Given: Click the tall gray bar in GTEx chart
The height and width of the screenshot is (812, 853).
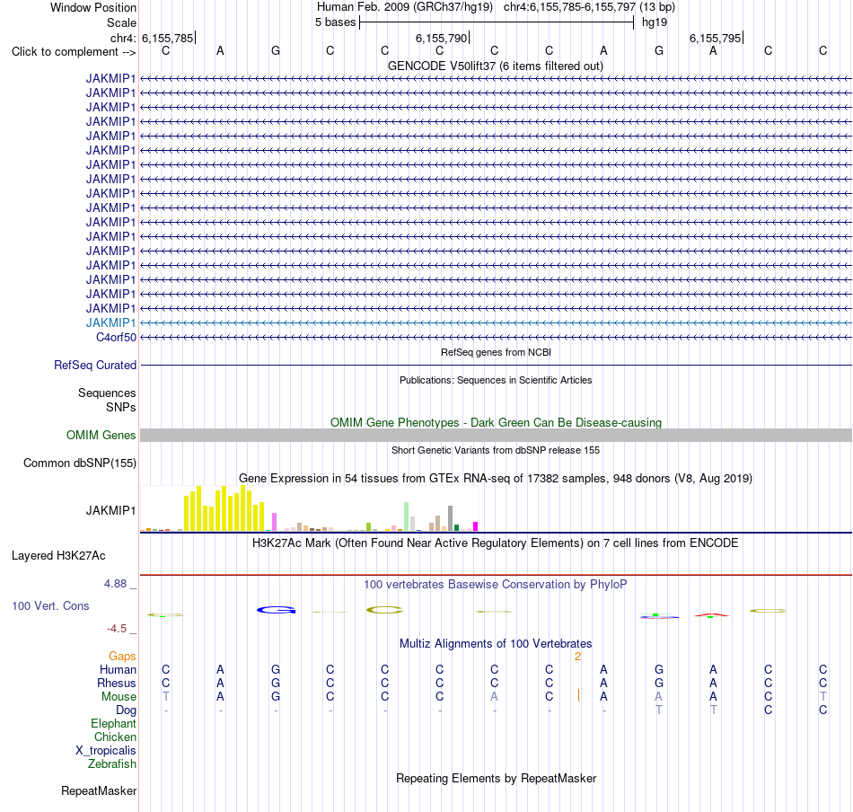Looking at the screenshot, I should pos(451,518).
